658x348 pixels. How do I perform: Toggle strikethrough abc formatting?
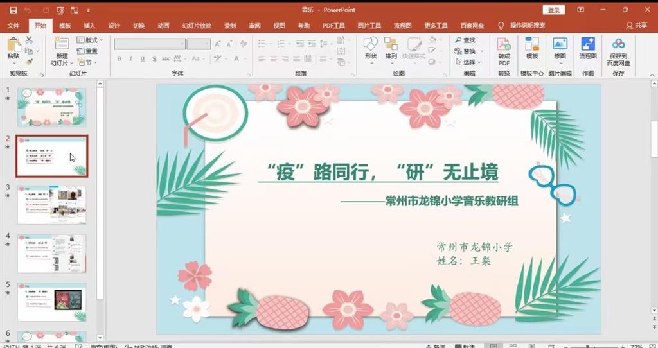(166, 58)
